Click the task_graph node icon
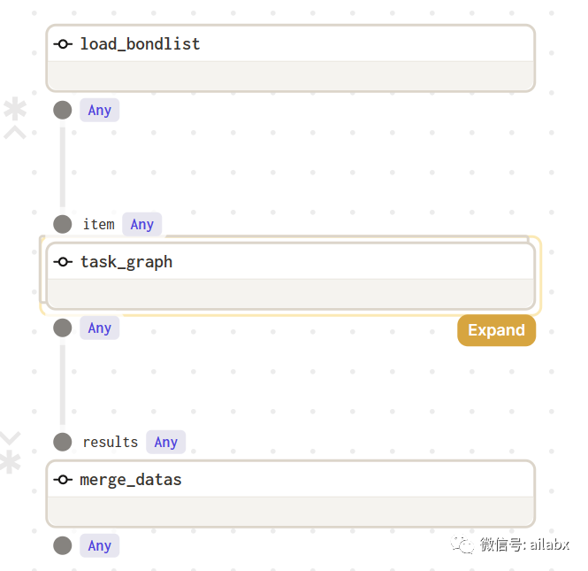 (63, 262)
